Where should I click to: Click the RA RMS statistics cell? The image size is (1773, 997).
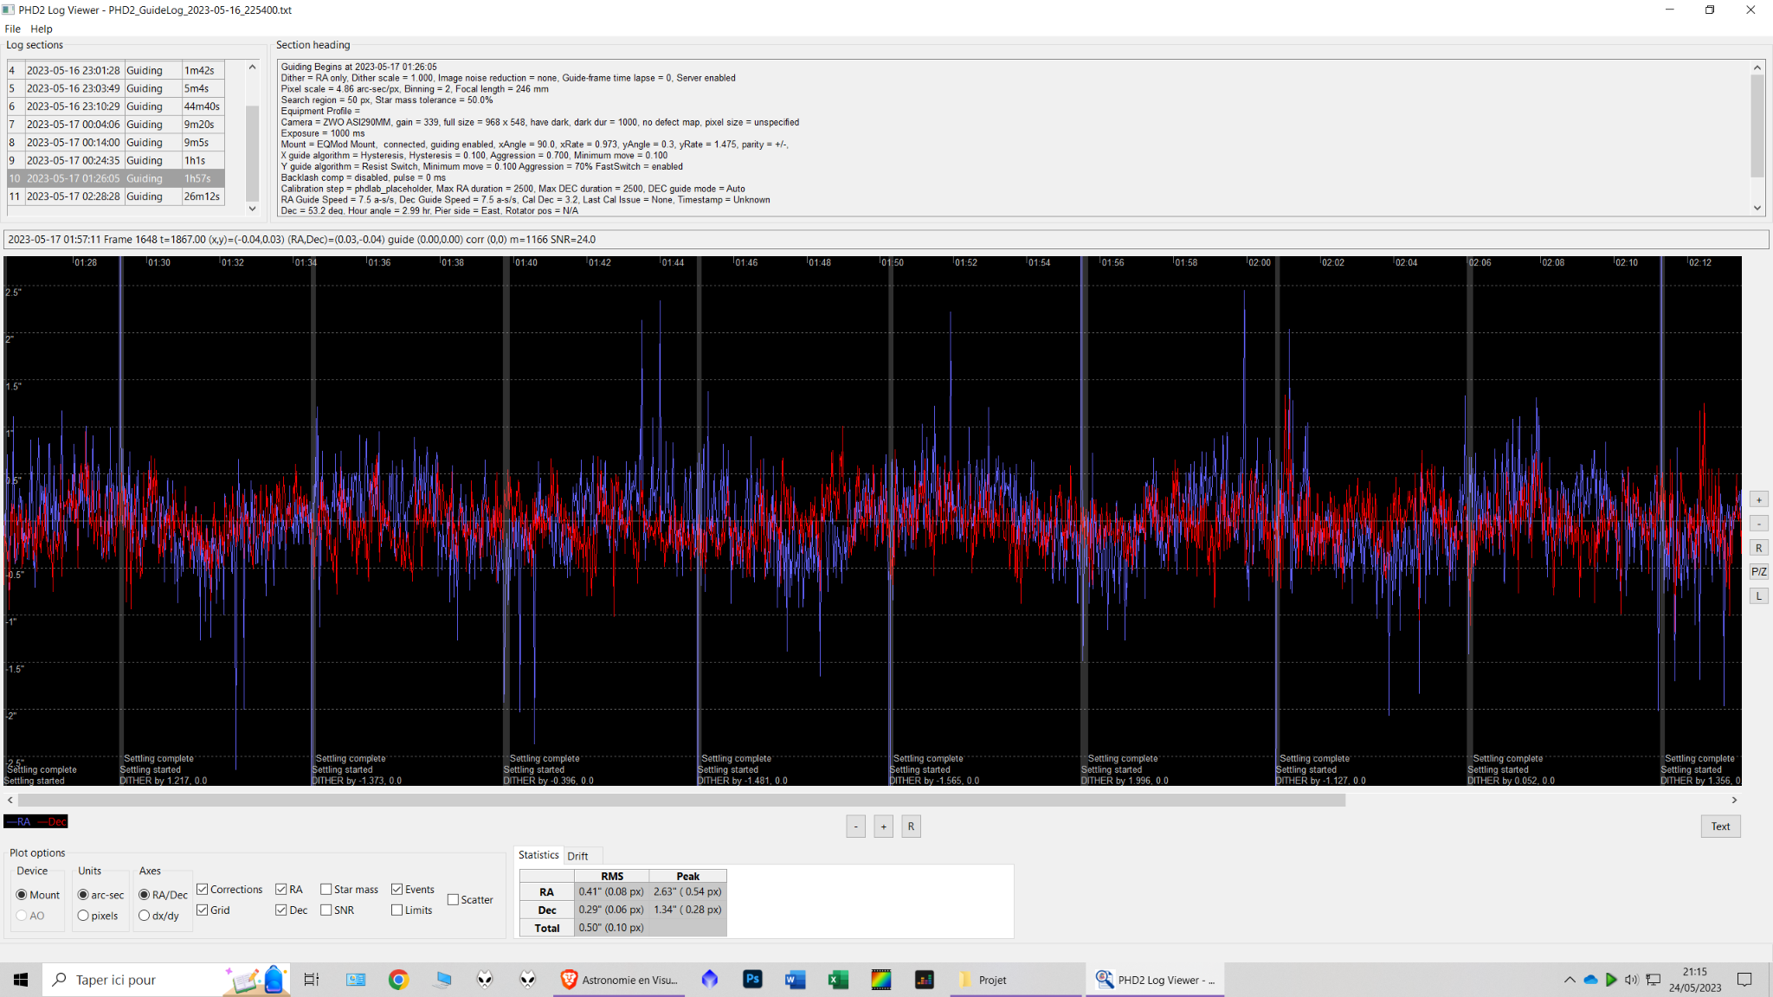pos(611,891)
